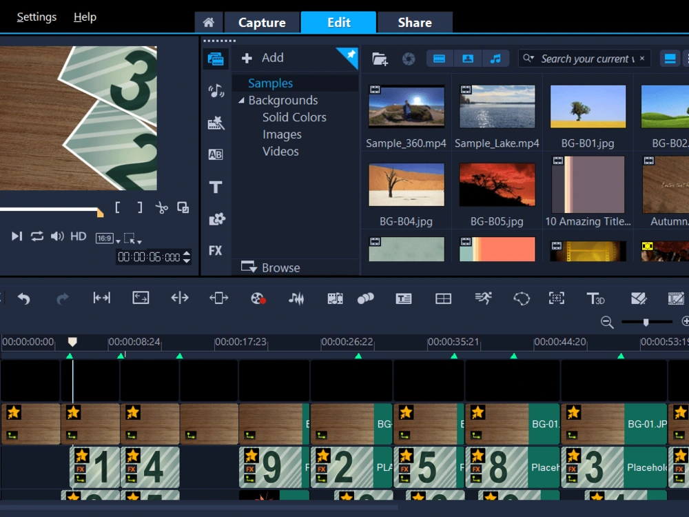Screen dimensions: 689x517
Task: Open the Subtitle Editor icon
Action: pyautogui.click(x=403, y=299)
